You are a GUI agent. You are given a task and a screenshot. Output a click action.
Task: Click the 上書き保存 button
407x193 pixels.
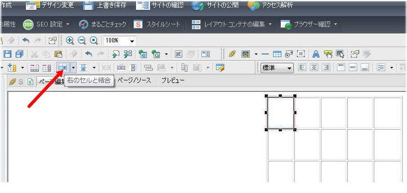(105, 5)
